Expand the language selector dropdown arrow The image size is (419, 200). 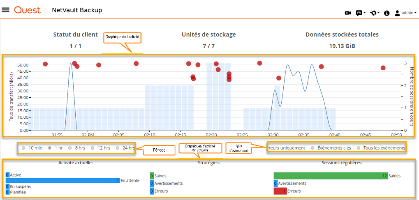point(365,13)
